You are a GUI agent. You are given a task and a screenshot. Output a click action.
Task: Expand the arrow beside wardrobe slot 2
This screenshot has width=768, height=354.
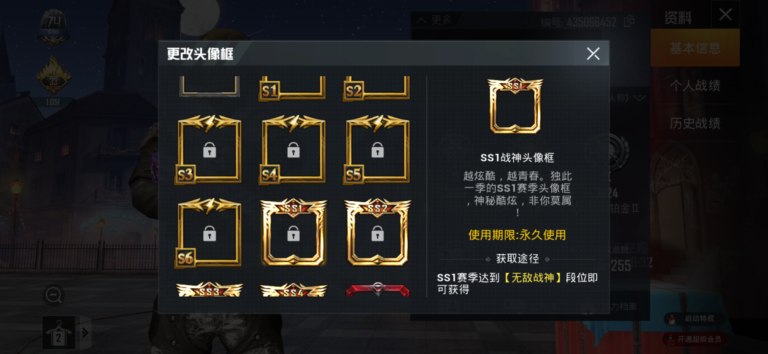[85, 333]
